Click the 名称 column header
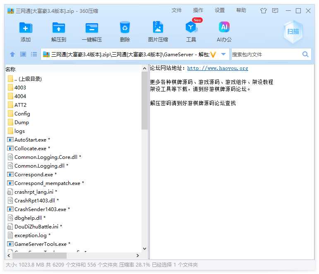This screenshot has width=319, height=274. 10,69
